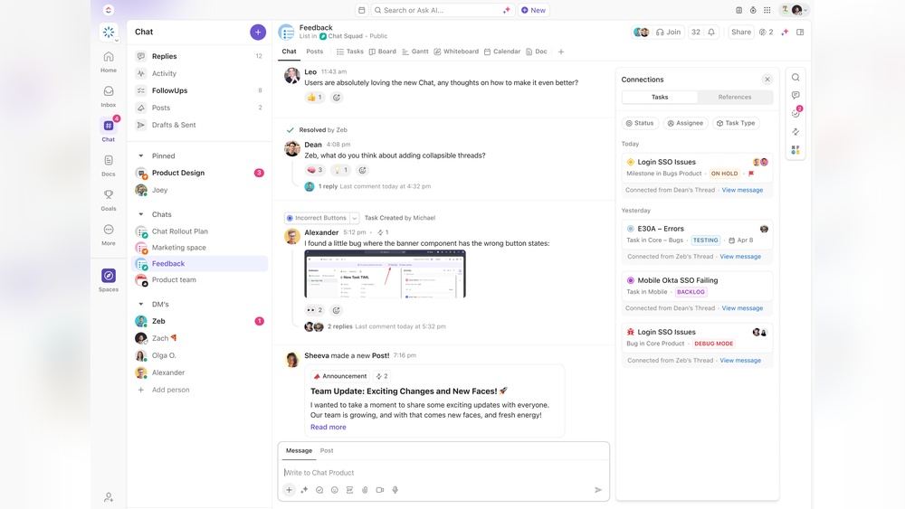
Task: Click the Share button
Action: pyautogui.click(x=740, y=33)
